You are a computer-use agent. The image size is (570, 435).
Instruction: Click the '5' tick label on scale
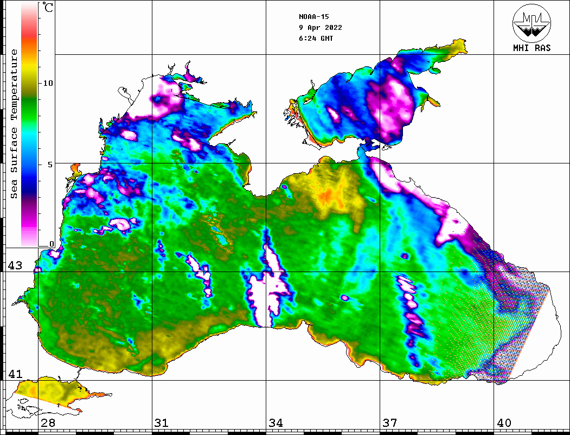50,165
